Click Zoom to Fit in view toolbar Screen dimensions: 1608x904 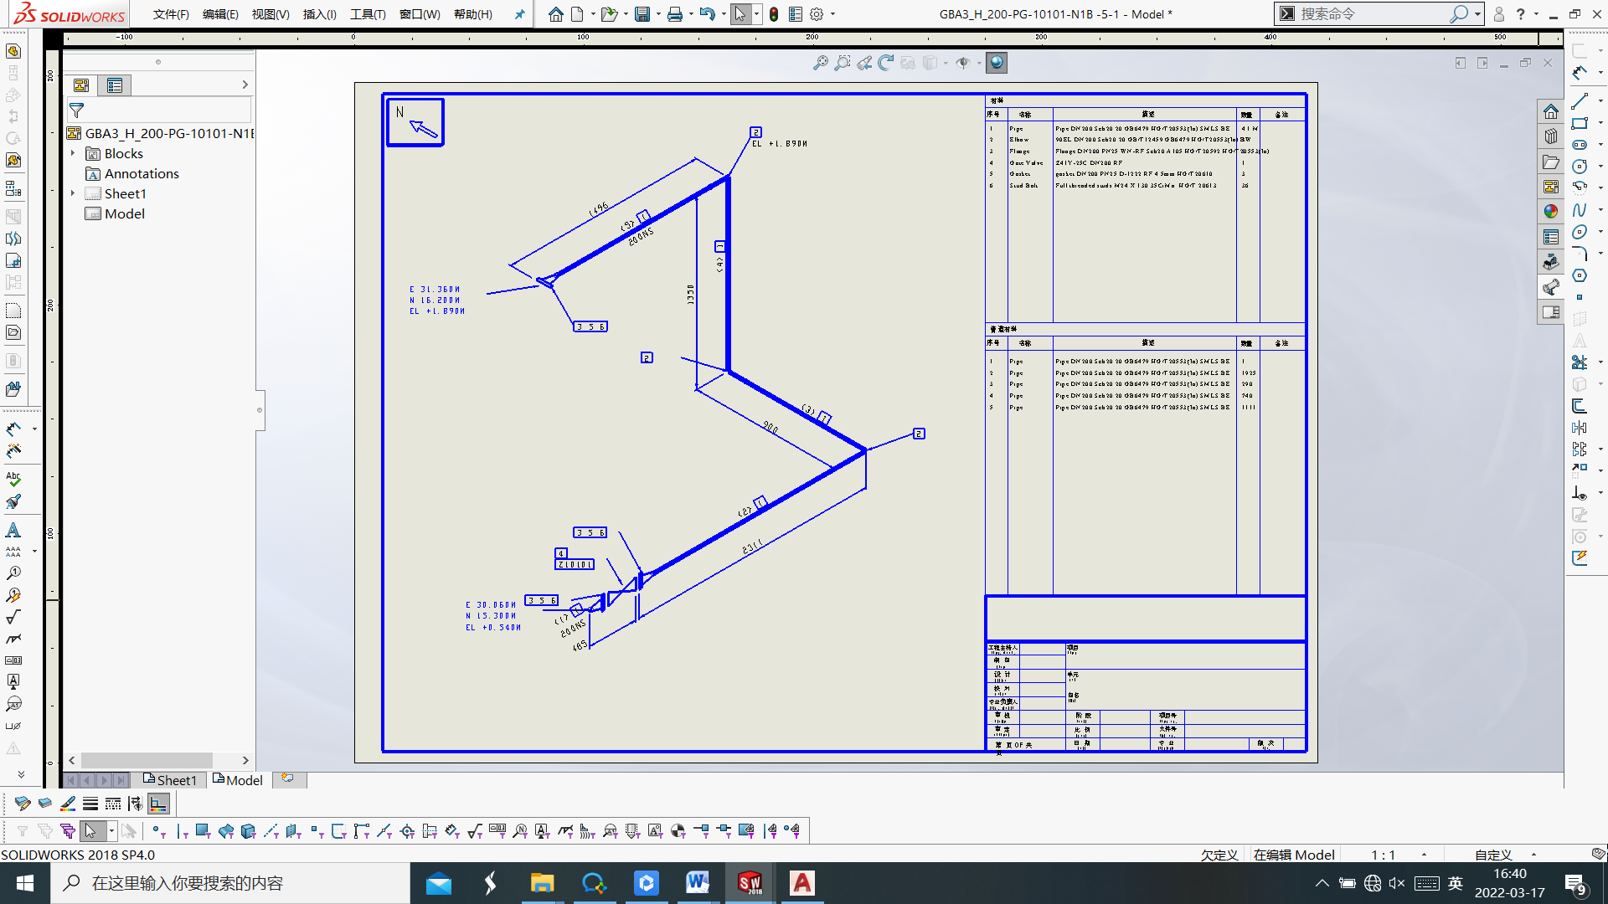(821, 63)
